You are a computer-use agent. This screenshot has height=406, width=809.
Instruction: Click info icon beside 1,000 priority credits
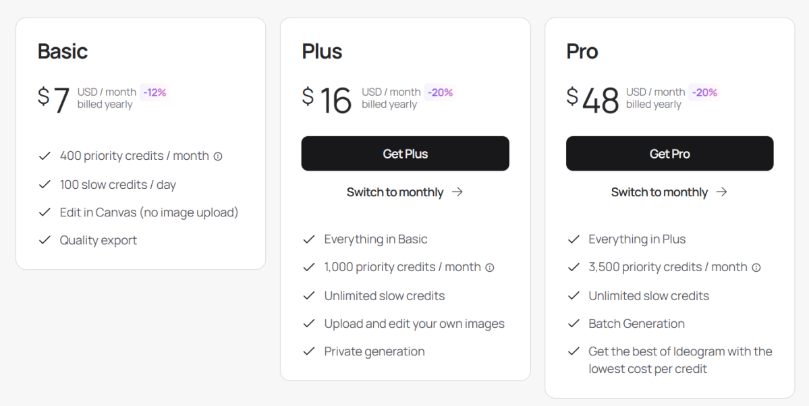click(490, 268)
